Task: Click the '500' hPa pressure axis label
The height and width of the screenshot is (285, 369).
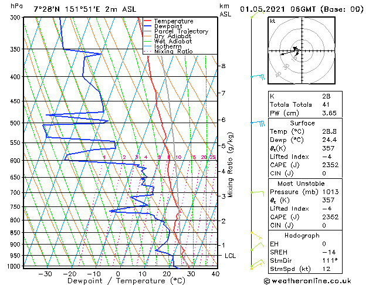Action: [x=16, y=123]
